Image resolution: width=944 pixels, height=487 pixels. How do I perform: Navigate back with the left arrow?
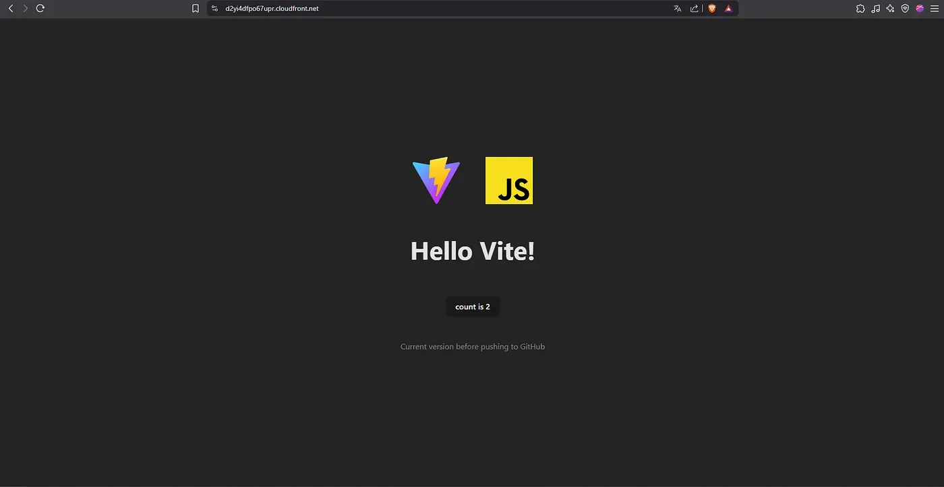[10, 8]
